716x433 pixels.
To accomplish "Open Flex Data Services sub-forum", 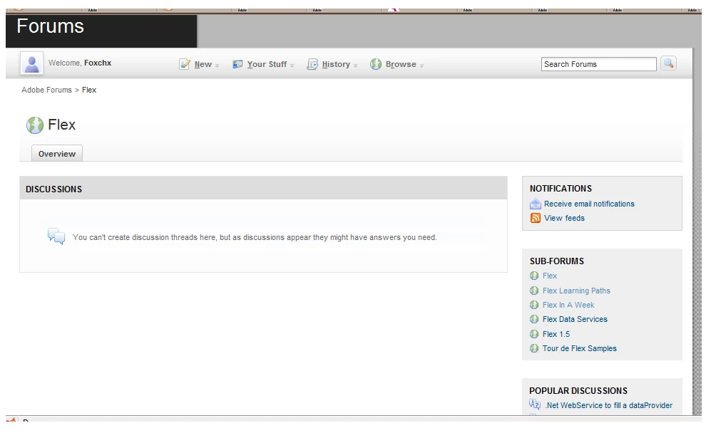I will pos(575,319).
